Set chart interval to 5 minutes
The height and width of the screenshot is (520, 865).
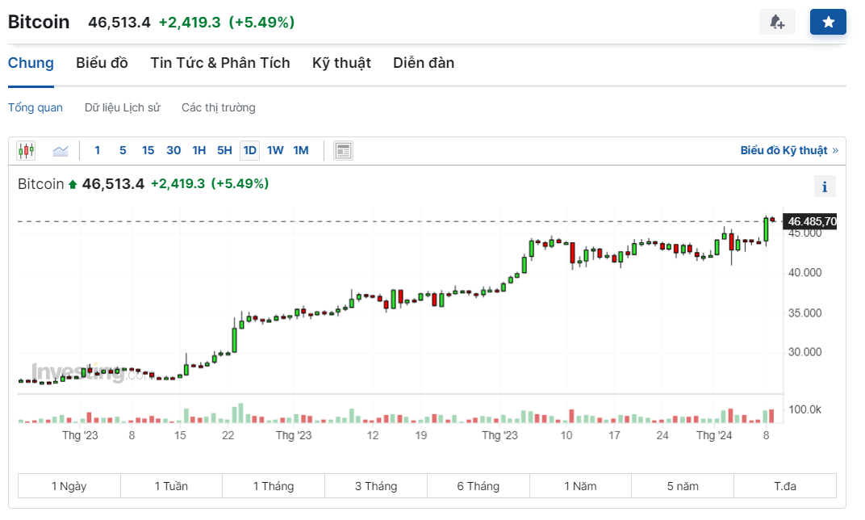(x=123, y=150)
